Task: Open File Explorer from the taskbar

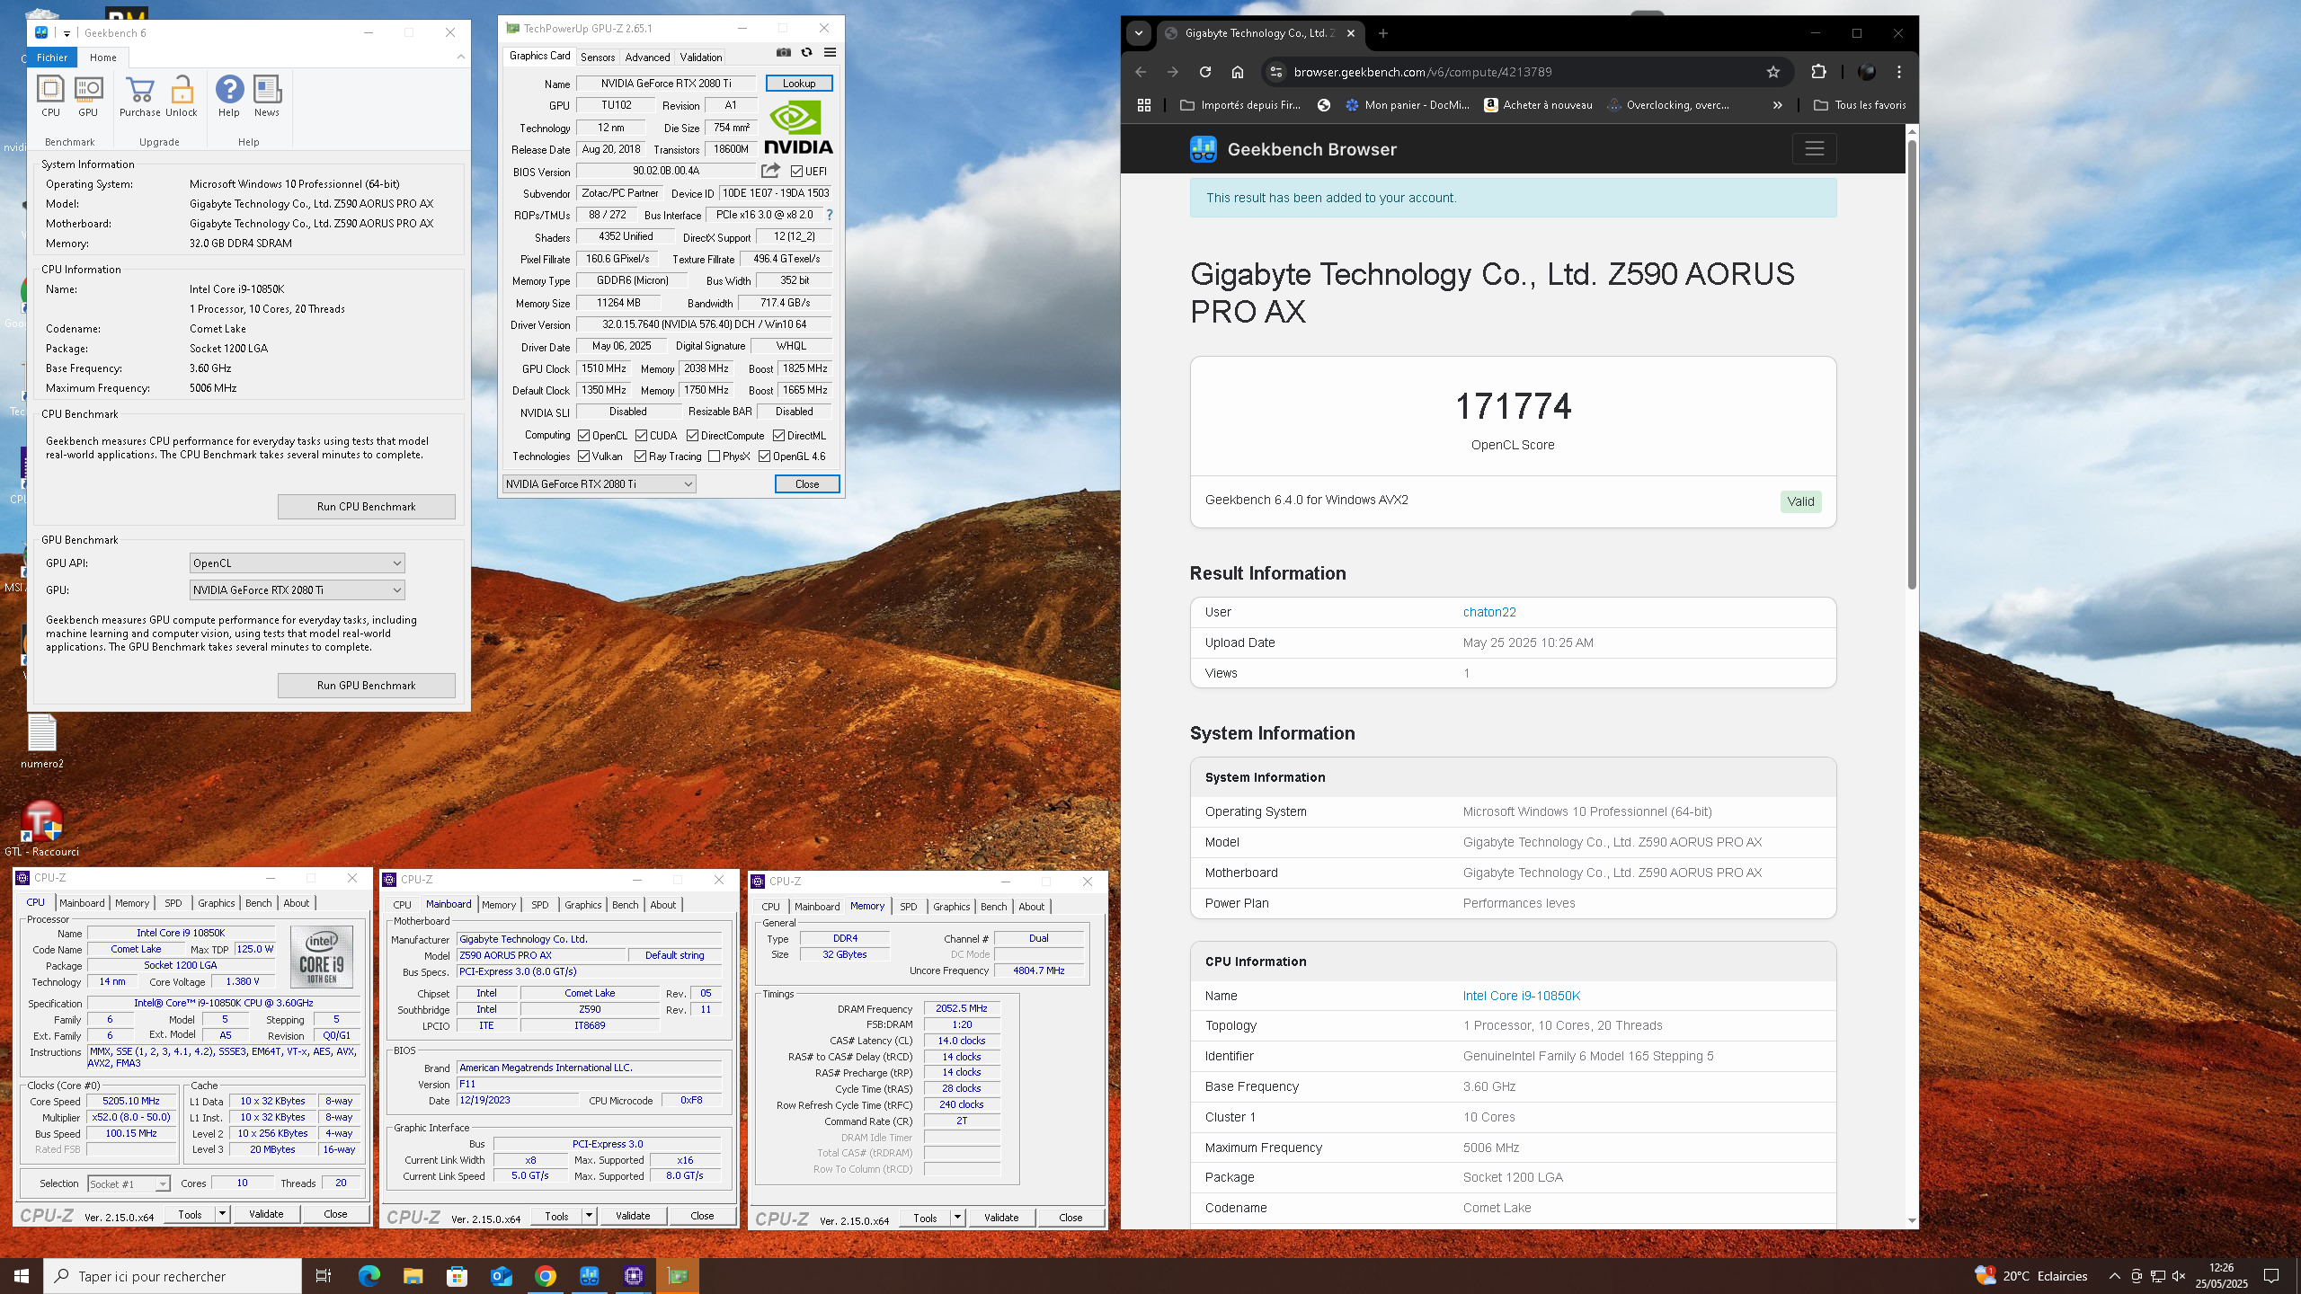Action: [413, 1275]
